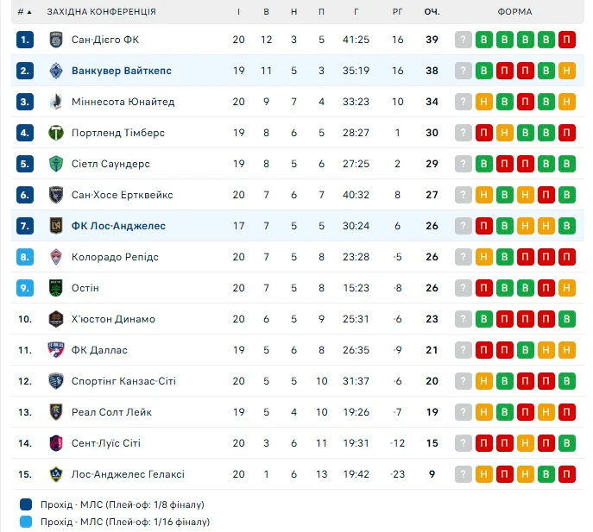Open the Colorado Rapids logo icon

(56, 257)
